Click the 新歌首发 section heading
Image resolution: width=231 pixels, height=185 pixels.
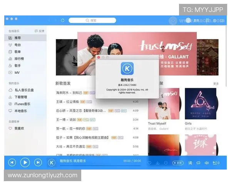point(63,84)
